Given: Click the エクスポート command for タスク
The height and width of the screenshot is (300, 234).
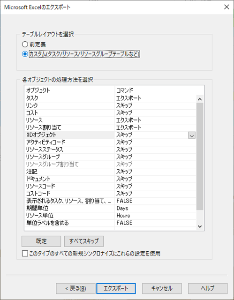Looking at the screenshot, I should pos(129,98).
